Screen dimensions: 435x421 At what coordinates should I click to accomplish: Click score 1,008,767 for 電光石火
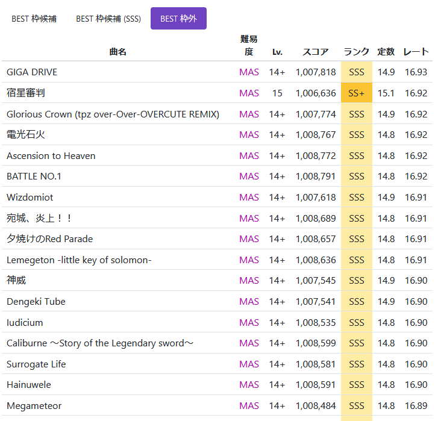(x=316, y=135)
